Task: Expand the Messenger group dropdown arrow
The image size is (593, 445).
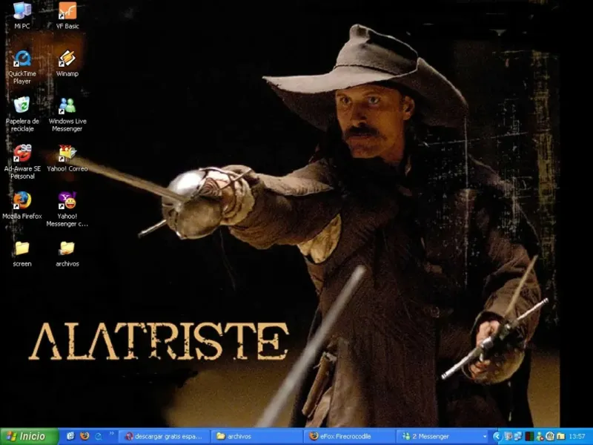Action: pos(485,437)
